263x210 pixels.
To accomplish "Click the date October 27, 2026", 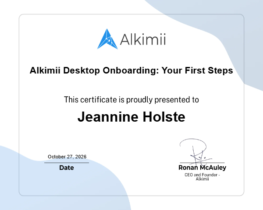I will point(67,157).
